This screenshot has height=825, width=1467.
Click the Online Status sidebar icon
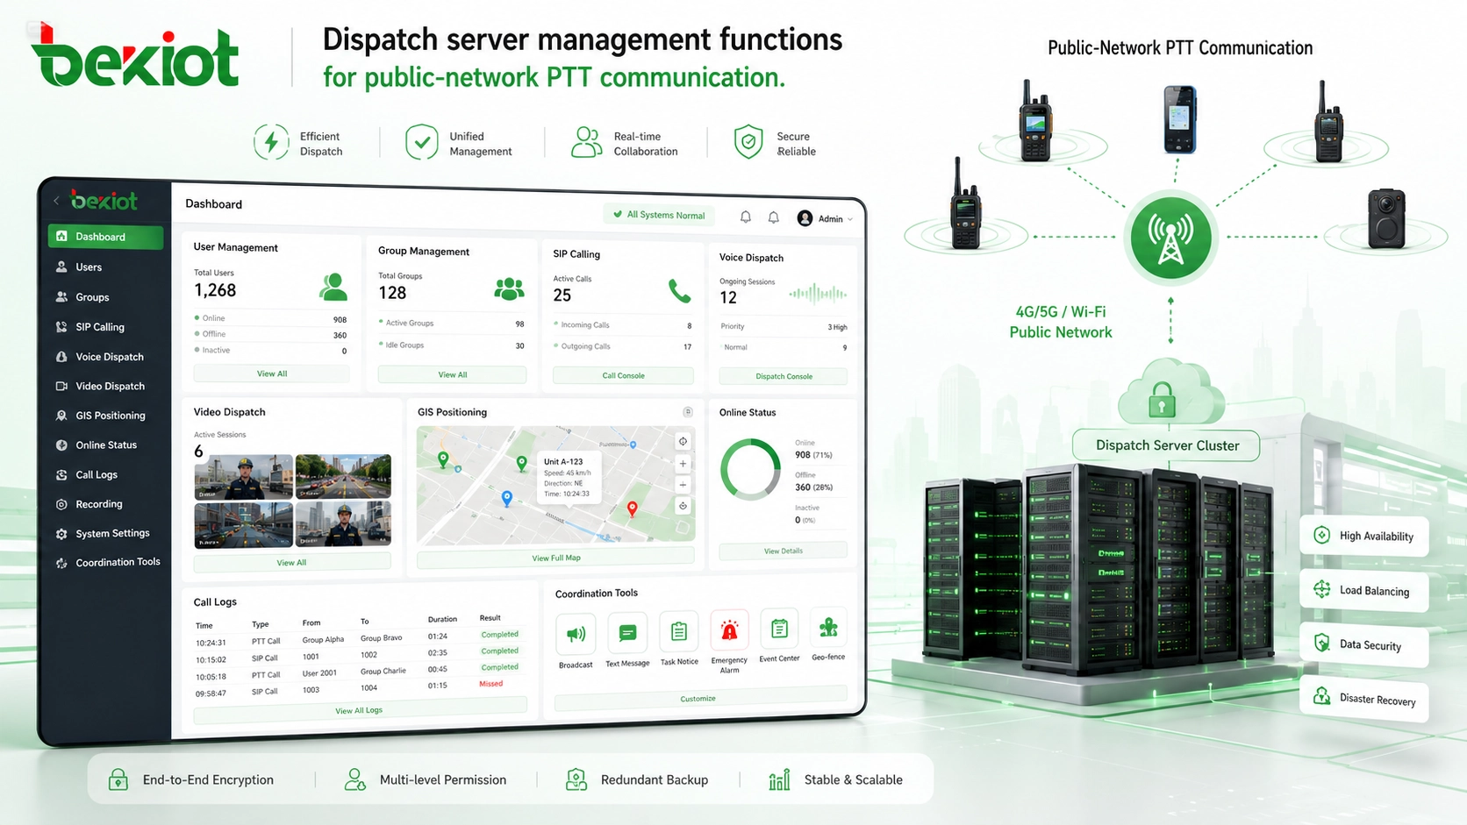[x=61, y=445]
